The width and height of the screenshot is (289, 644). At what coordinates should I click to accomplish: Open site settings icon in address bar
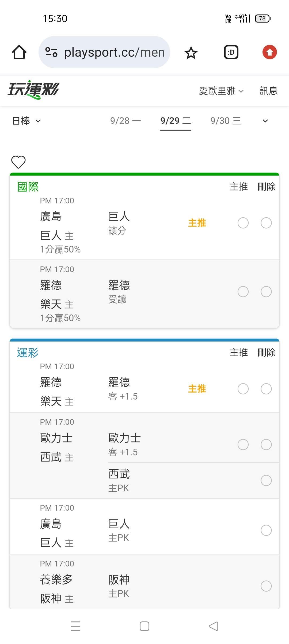51,52
